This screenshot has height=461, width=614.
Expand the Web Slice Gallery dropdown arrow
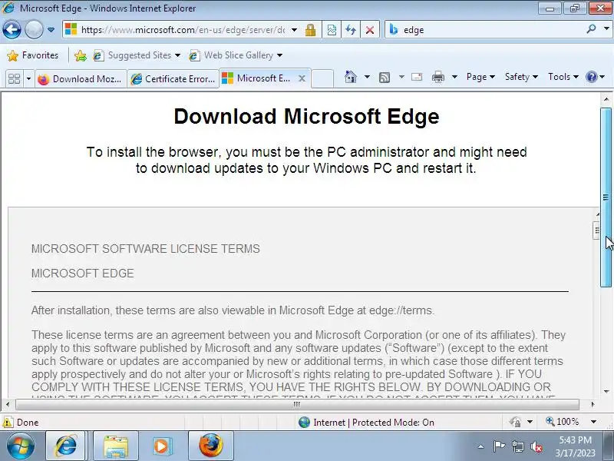point(279,55)
